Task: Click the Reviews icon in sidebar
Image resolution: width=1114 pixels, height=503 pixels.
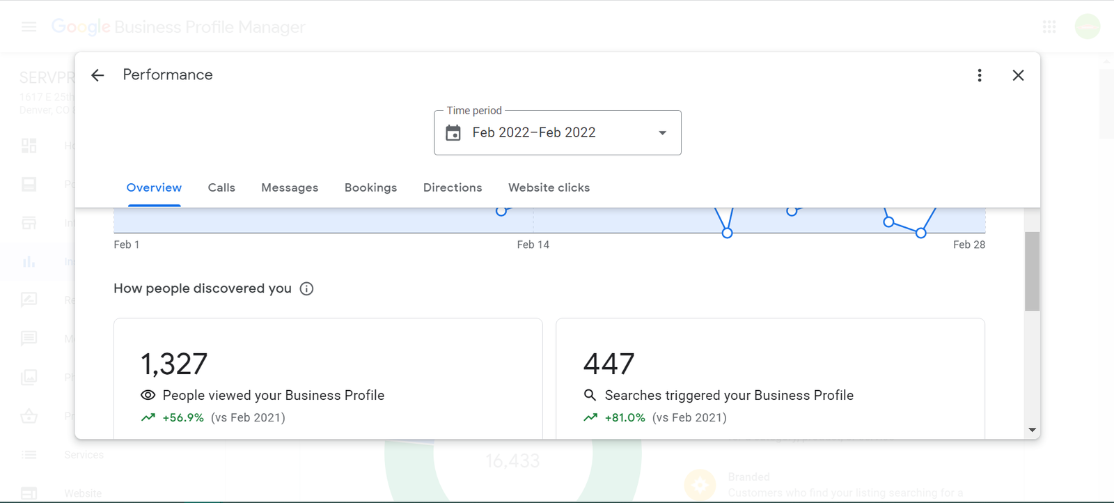Action: pos(29,300)
